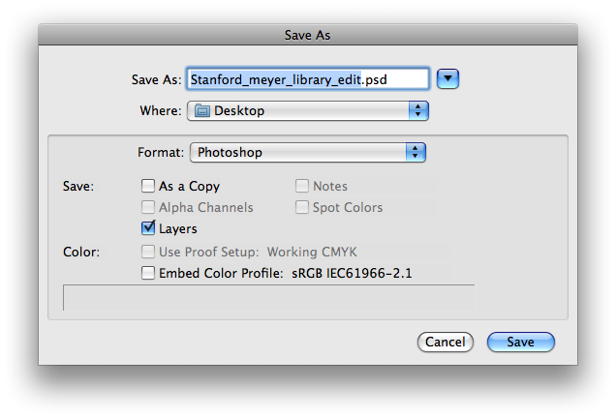Screen dimensions: 616x418
Task: Click the Save As title bar
Action: pos(308,35)
